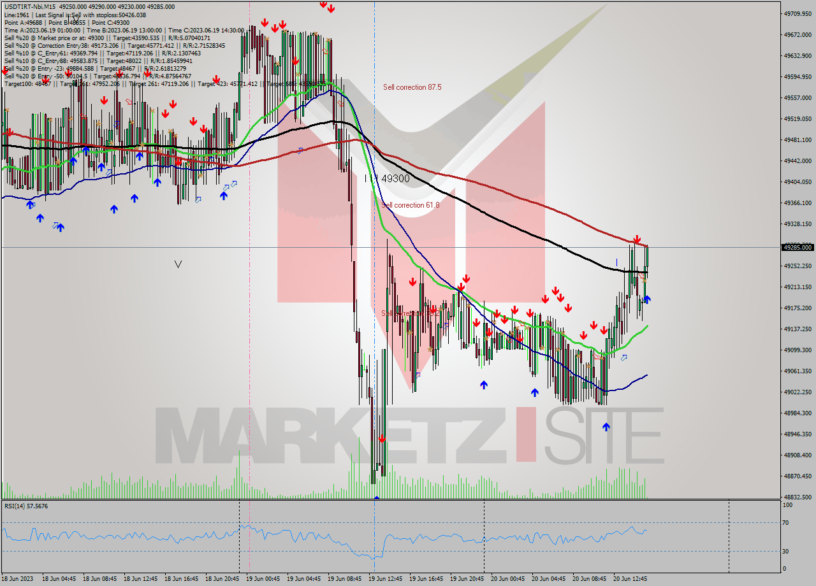This screenshot has height=586, width=816.
Task: Click the 49022.250 price axis label
Action: [796, 392]
